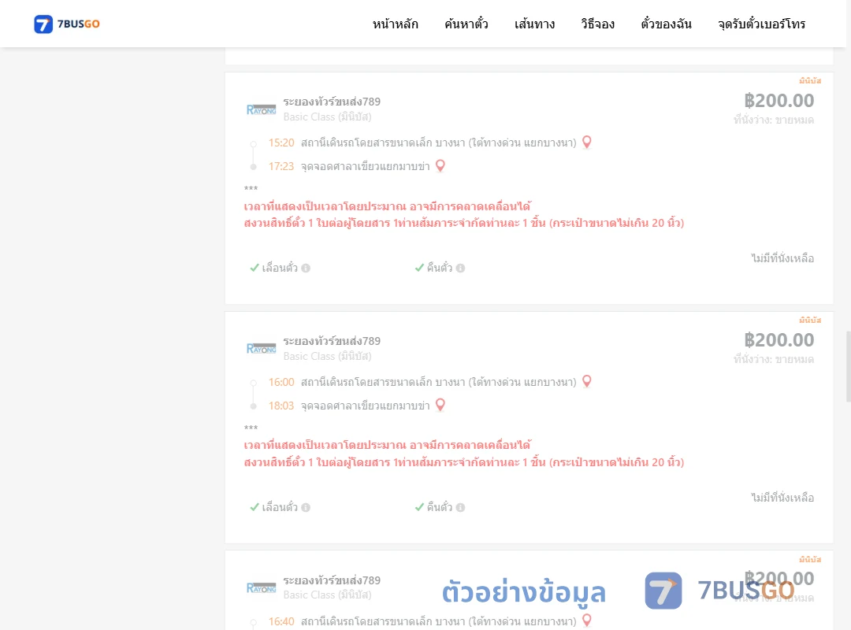The height and width of the screenshot is (630, 851).
Task: Click มินิบัส tag on the 15:20 card
Action: 810,80
